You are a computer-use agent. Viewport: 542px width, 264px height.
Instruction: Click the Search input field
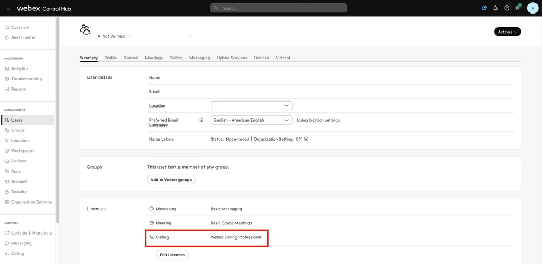click(278, 8)
